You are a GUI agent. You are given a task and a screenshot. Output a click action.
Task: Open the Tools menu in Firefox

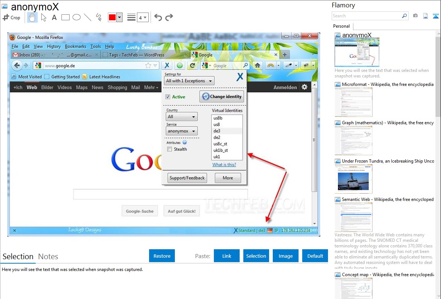[96, 46]
